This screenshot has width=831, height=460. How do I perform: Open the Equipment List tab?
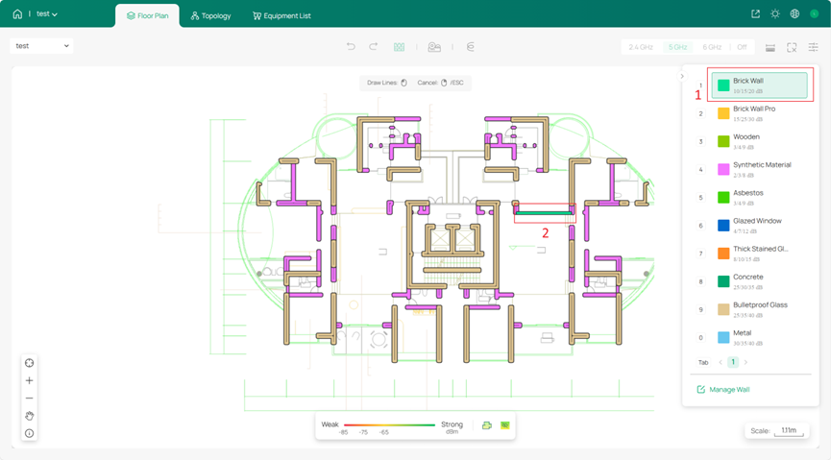coord(281,16)
